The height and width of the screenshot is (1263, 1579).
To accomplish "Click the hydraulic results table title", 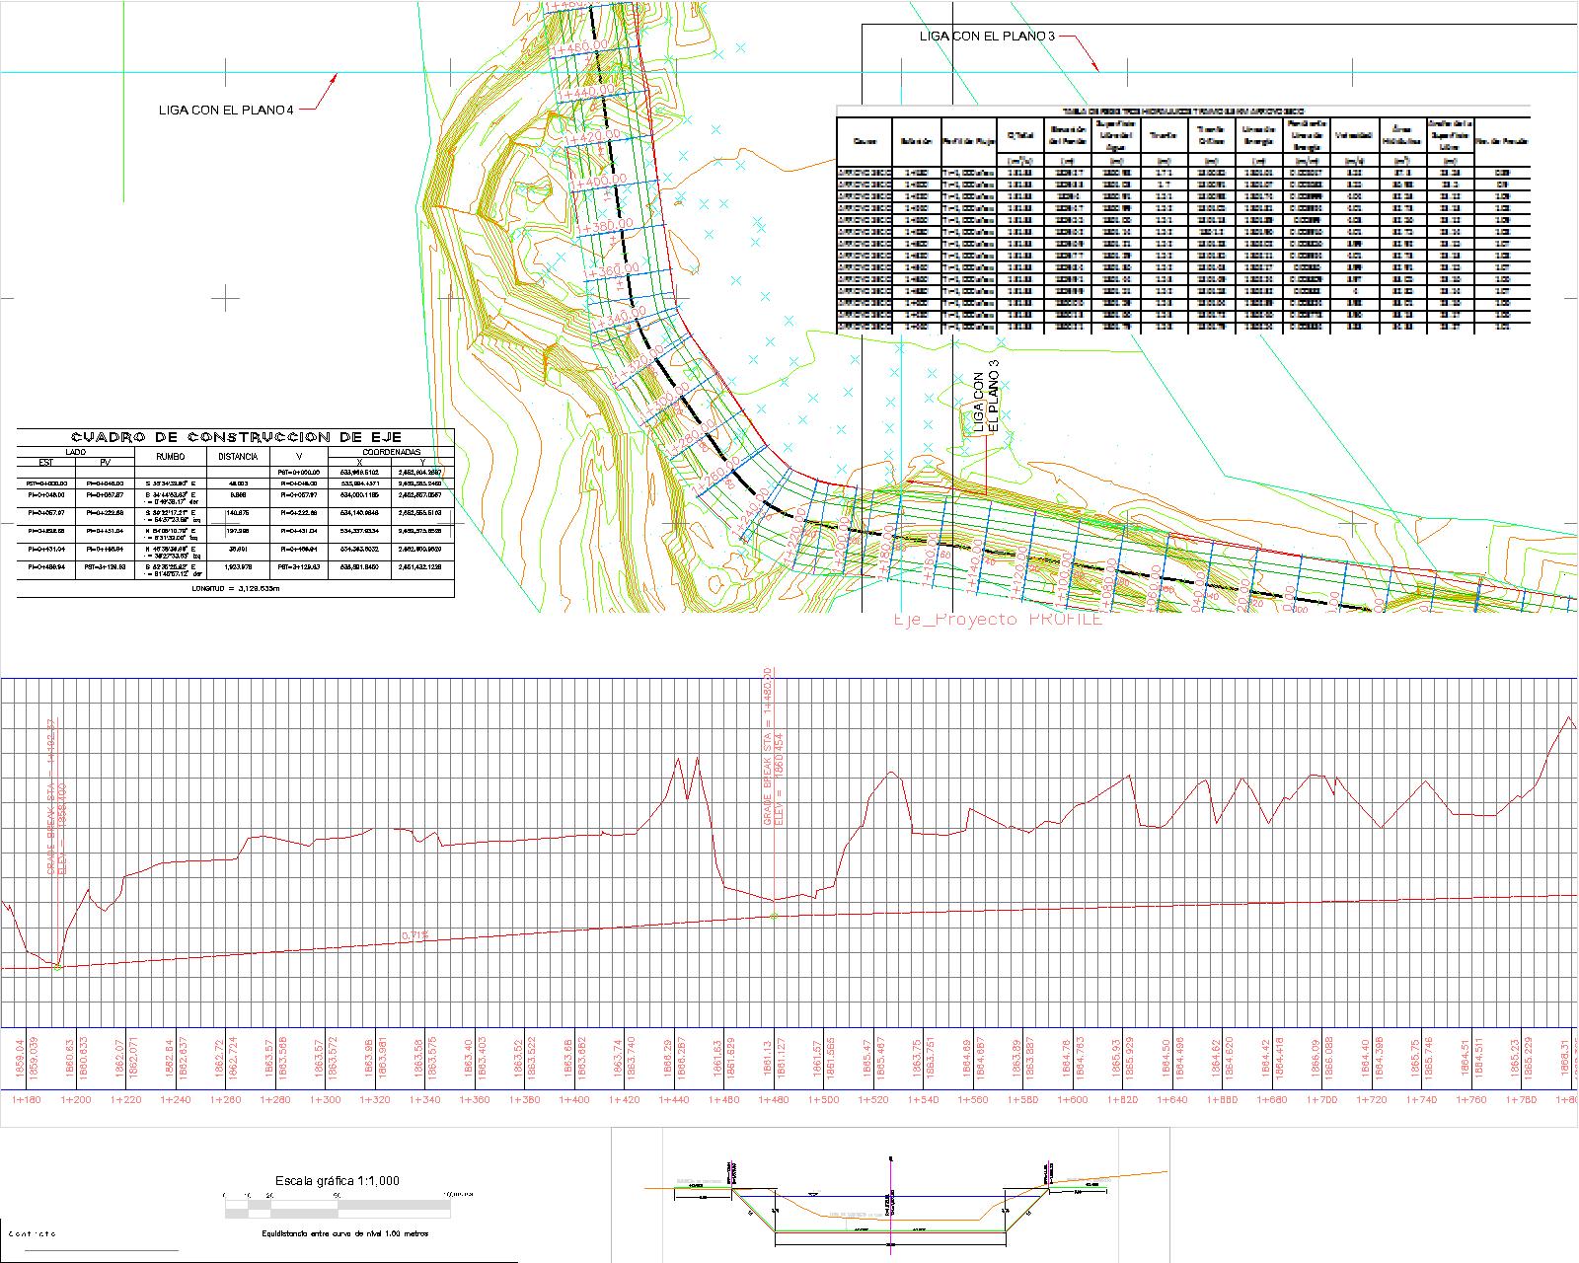I will pyautogui.click(x=1182, y=111).
